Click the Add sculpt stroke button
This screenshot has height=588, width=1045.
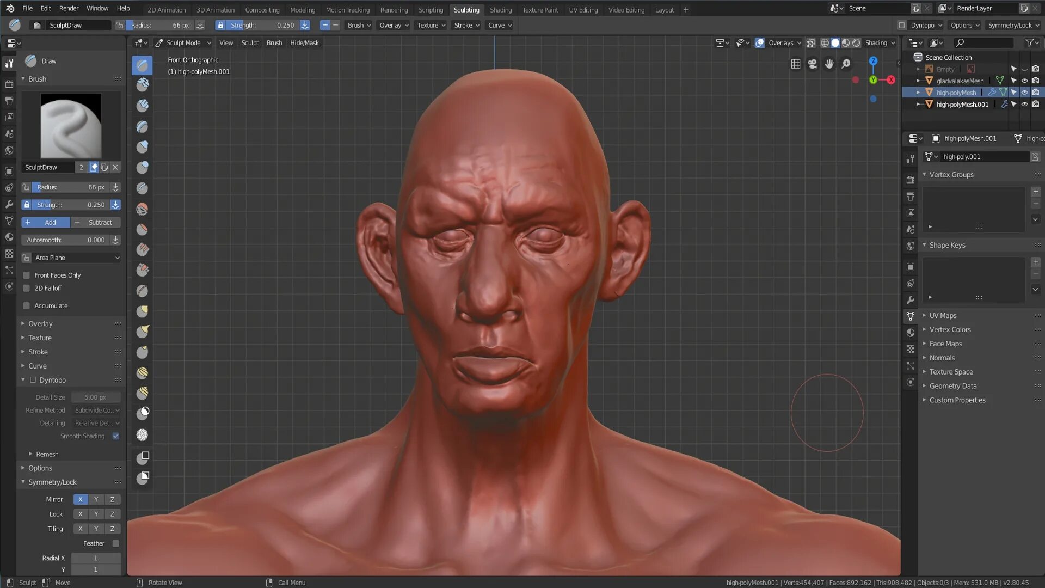click(x=45, y=222)
